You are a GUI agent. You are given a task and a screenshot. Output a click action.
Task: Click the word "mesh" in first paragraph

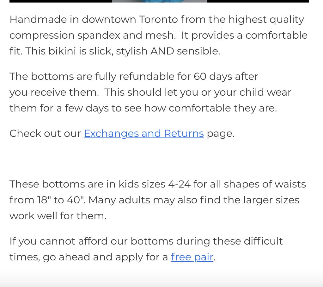tap(160, 35)
